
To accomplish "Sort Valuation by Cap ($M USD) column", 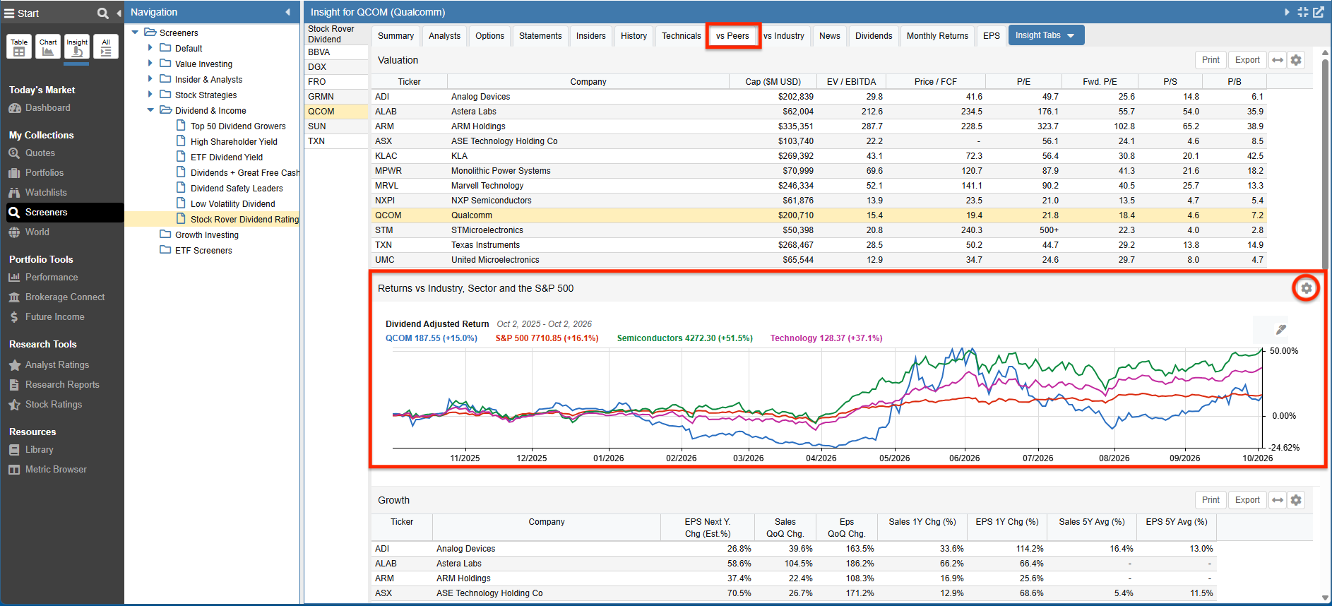I will coord(773,82).
